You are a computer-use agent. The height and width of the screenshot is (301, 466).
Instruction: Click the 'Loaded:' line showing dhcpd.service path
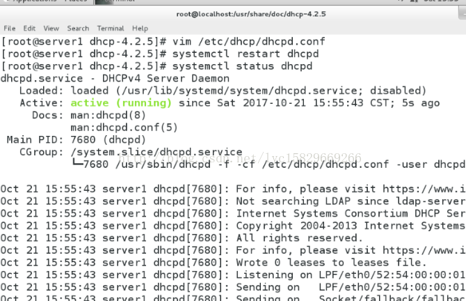[x=223, y=91]
